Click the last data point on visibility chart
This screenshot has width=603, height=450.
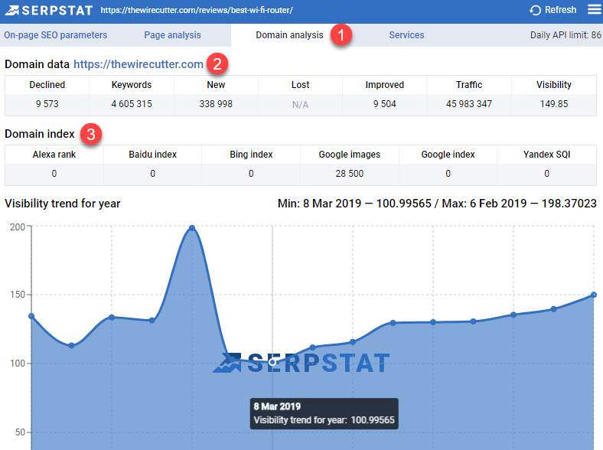coord(594,295)
